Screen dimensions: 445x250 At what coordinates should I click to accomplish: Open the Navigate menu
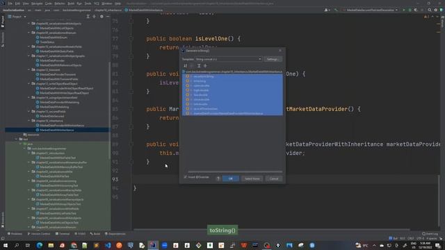(37, 3)
